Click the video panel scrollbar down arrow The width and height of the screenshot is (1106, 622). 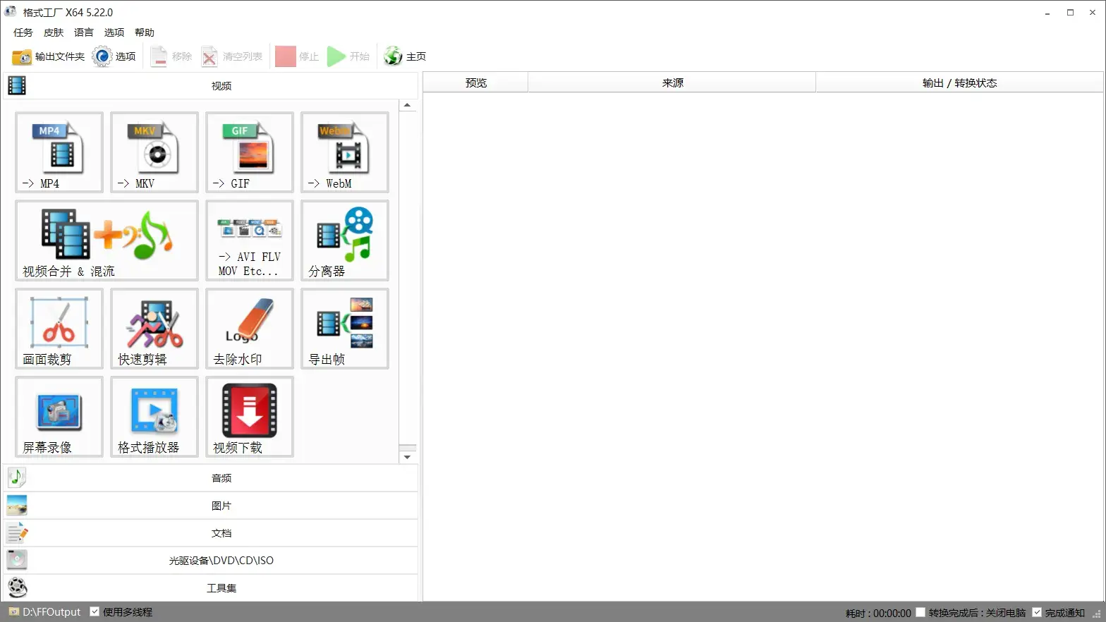coord(408,457)
